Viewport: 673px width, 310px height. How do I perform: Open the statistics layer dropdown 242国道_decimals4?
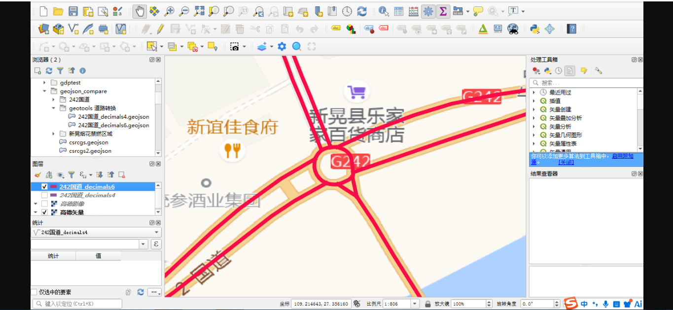point(96,232)
